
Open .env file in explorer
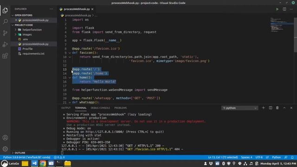[x=25, y=39]
